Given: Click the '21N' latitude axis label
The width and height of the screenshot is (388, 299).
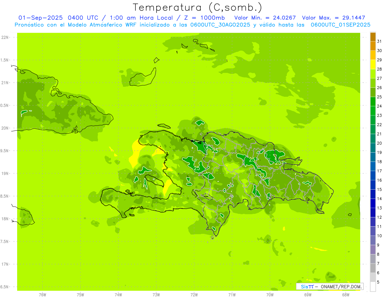Looking at the screenshot, I should coord(5,83).
